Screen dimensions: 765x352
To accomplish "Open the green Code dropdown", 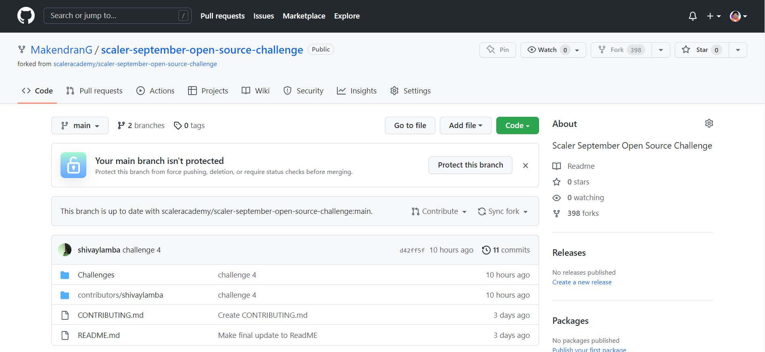I will pos(518,125).
